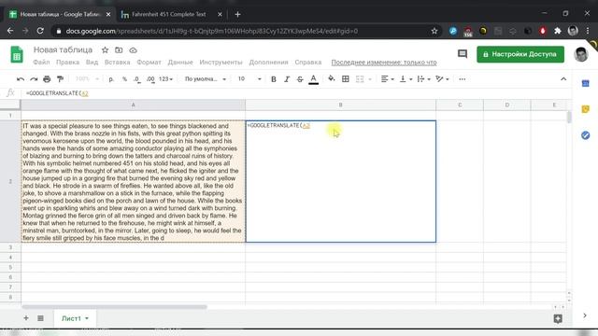Select cell A2 with Fahrenheit text
Viewport: 598px width, 336px height.
click(x=133, y=181)
